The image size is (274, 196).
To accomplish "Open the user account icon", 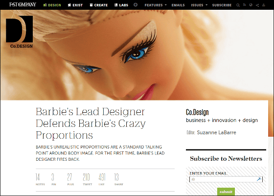I will point(264,5).
